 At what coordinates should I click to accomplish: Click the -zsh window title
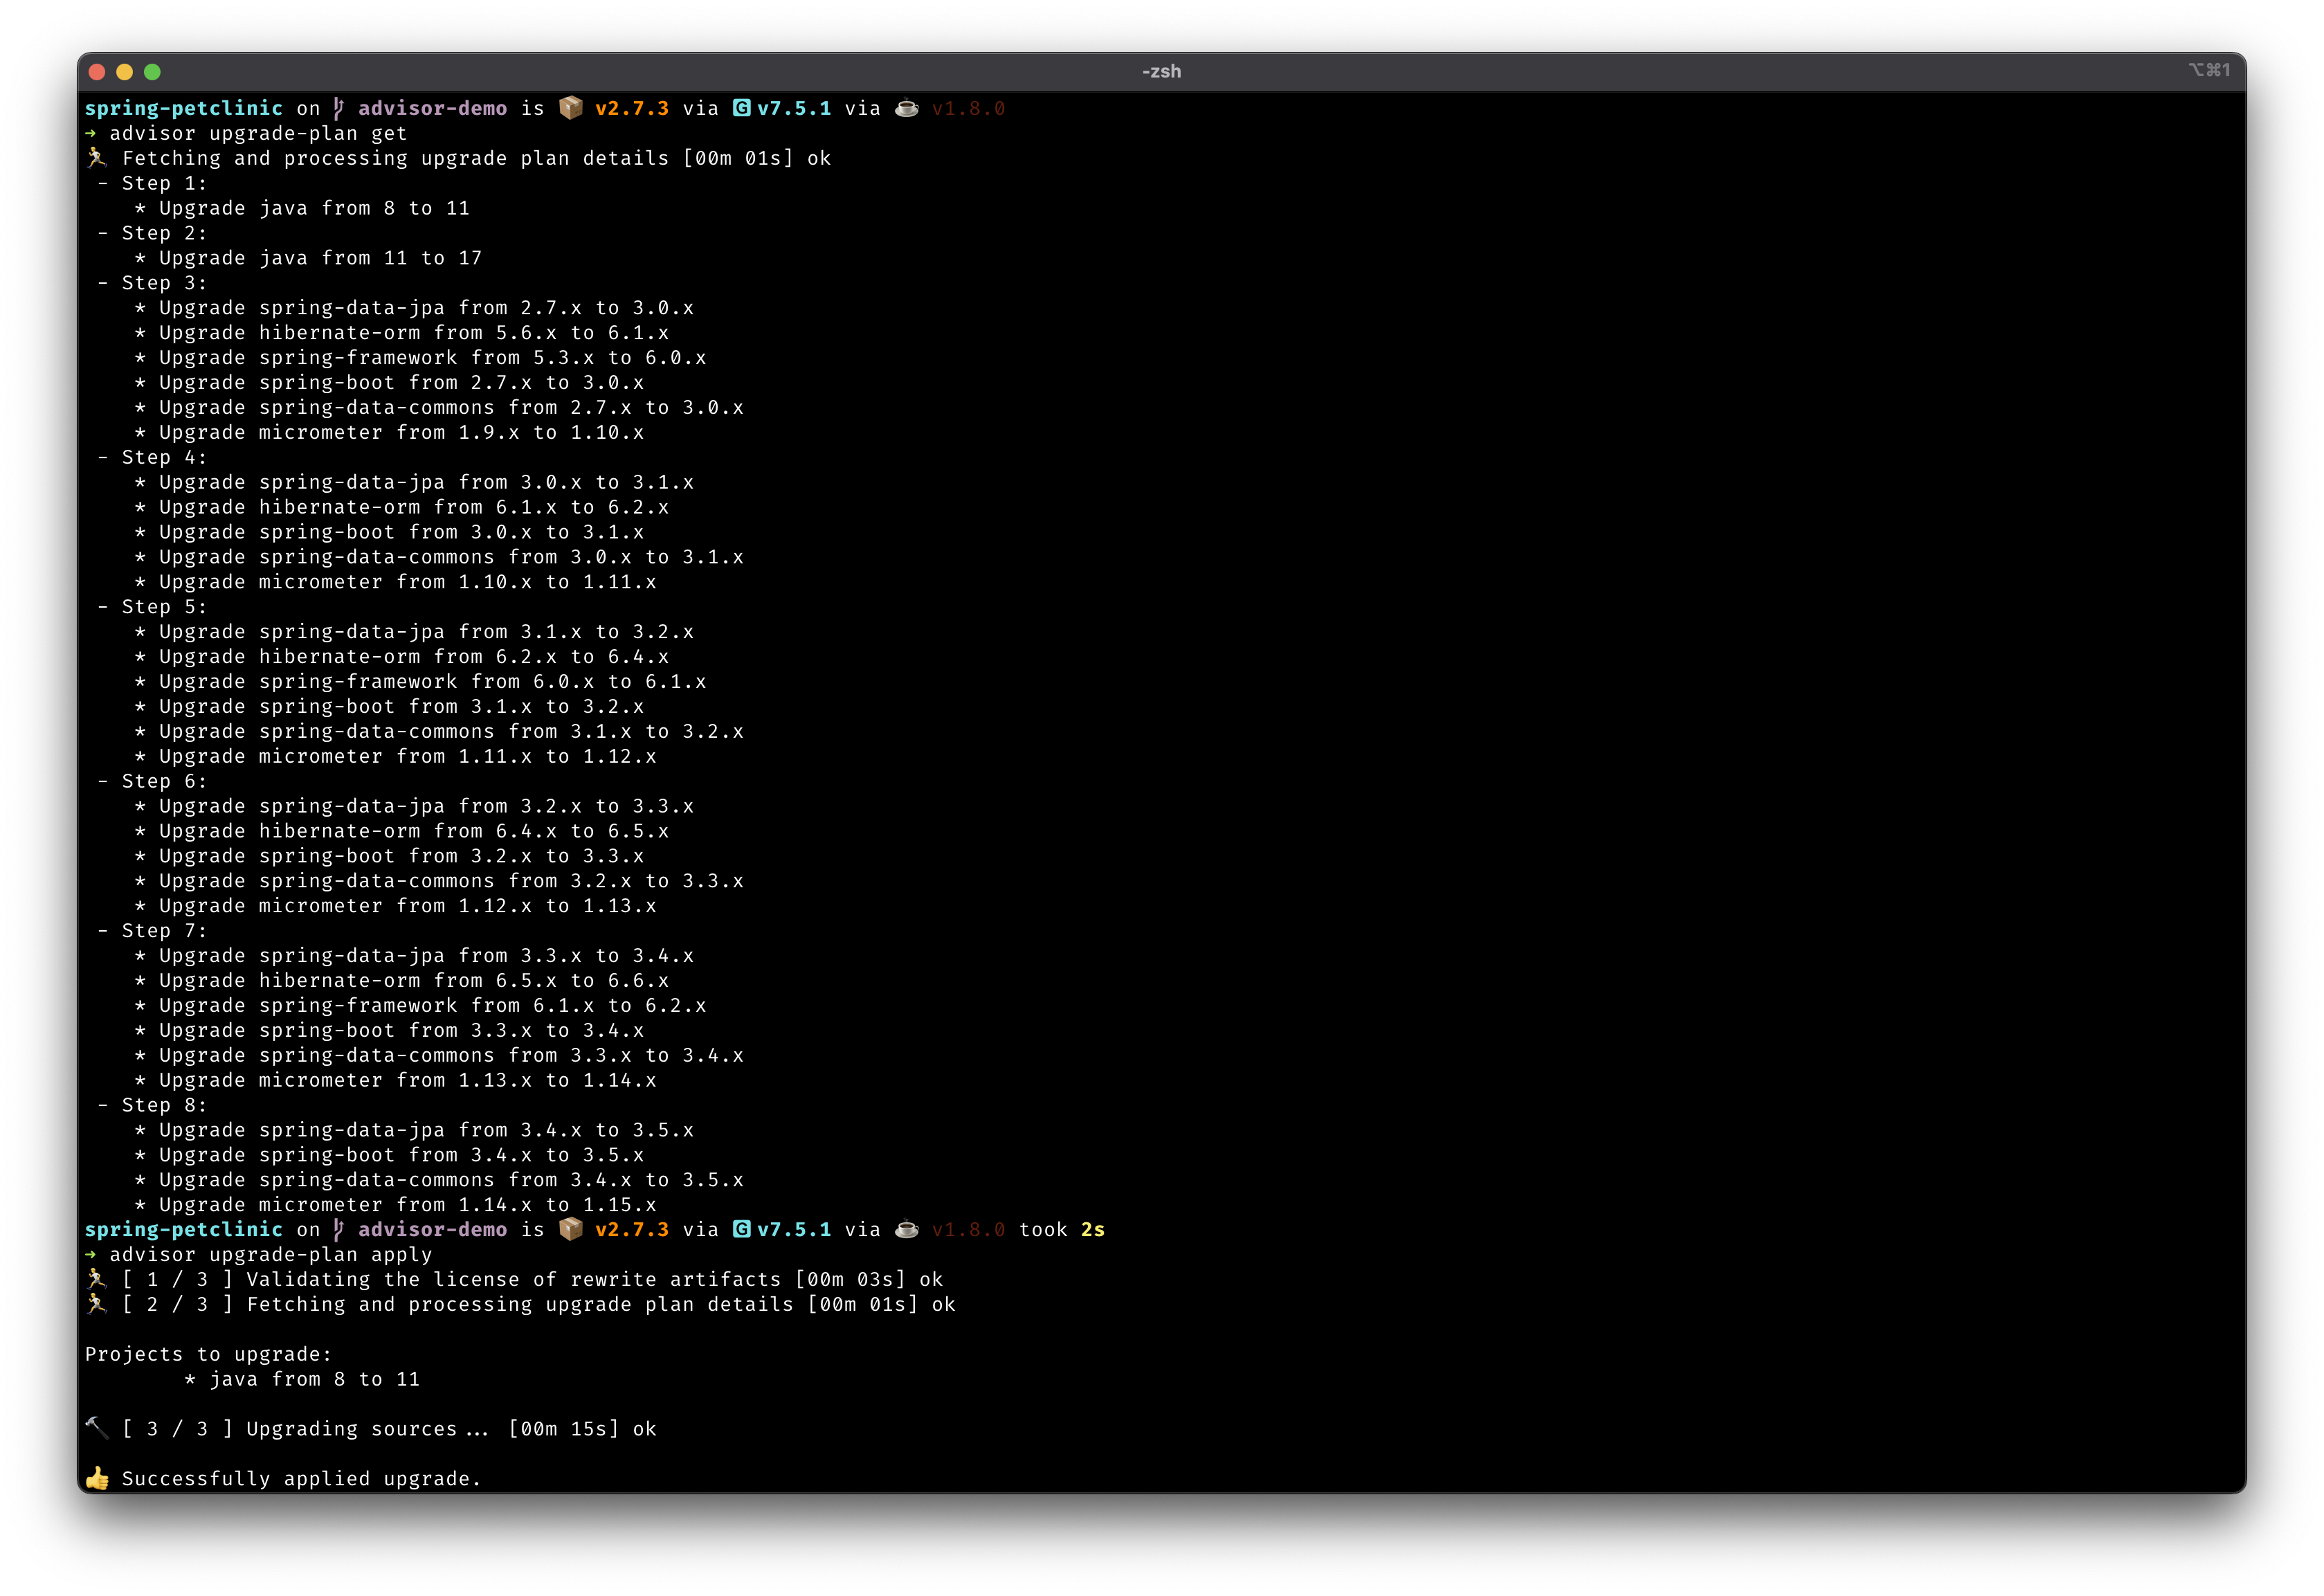click(1161, 72)
